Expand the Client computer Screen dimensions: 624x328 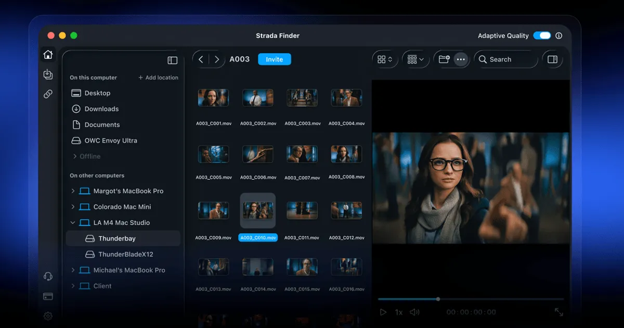tap(73, 286)
